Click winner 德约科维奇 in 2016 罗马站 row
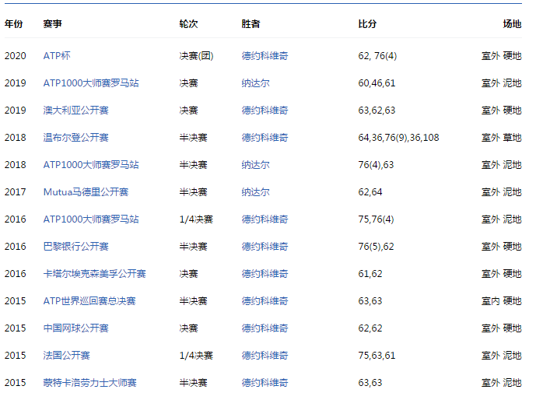Image resolution: width=543 pixels, height=393 pixels. click(265, 219)
